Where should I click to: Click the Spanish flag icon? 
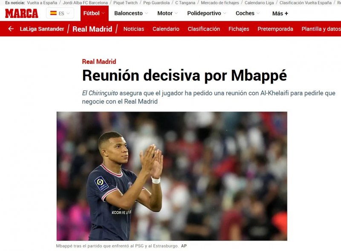click(x=53, y=13)
